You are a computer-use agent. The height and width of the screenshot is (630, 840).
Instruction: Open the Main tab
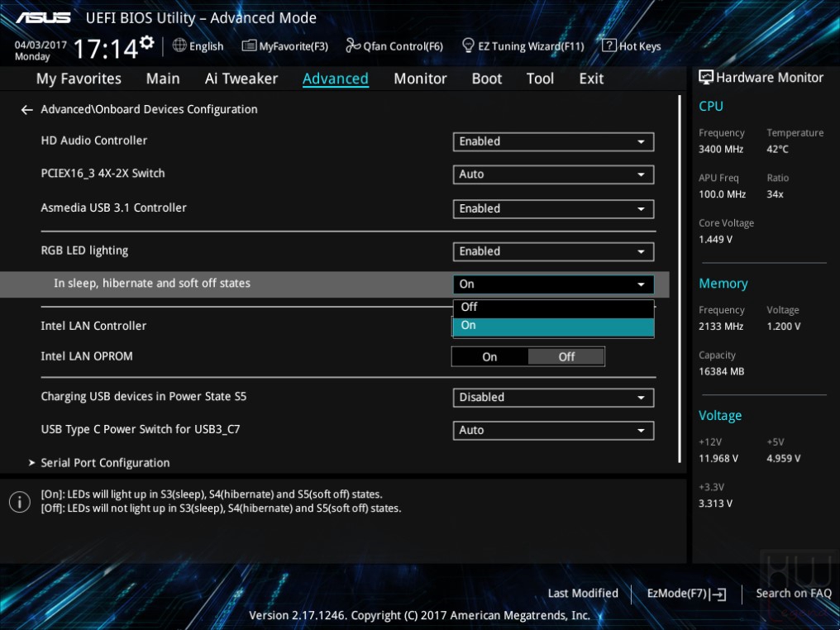(163, 79)
